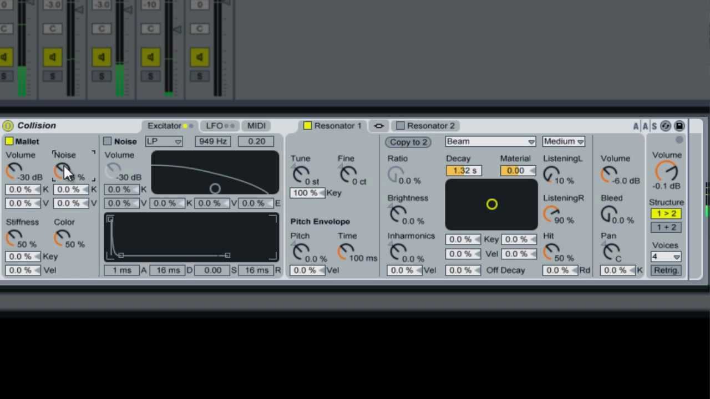Click the Hit knob
The height and width of the screenshot is (399, 710).
click(551, 252)
